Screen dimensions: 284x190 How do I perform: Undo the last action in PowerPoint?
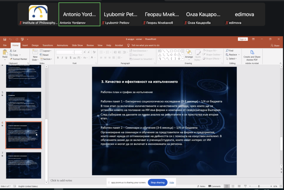point(10,39)
